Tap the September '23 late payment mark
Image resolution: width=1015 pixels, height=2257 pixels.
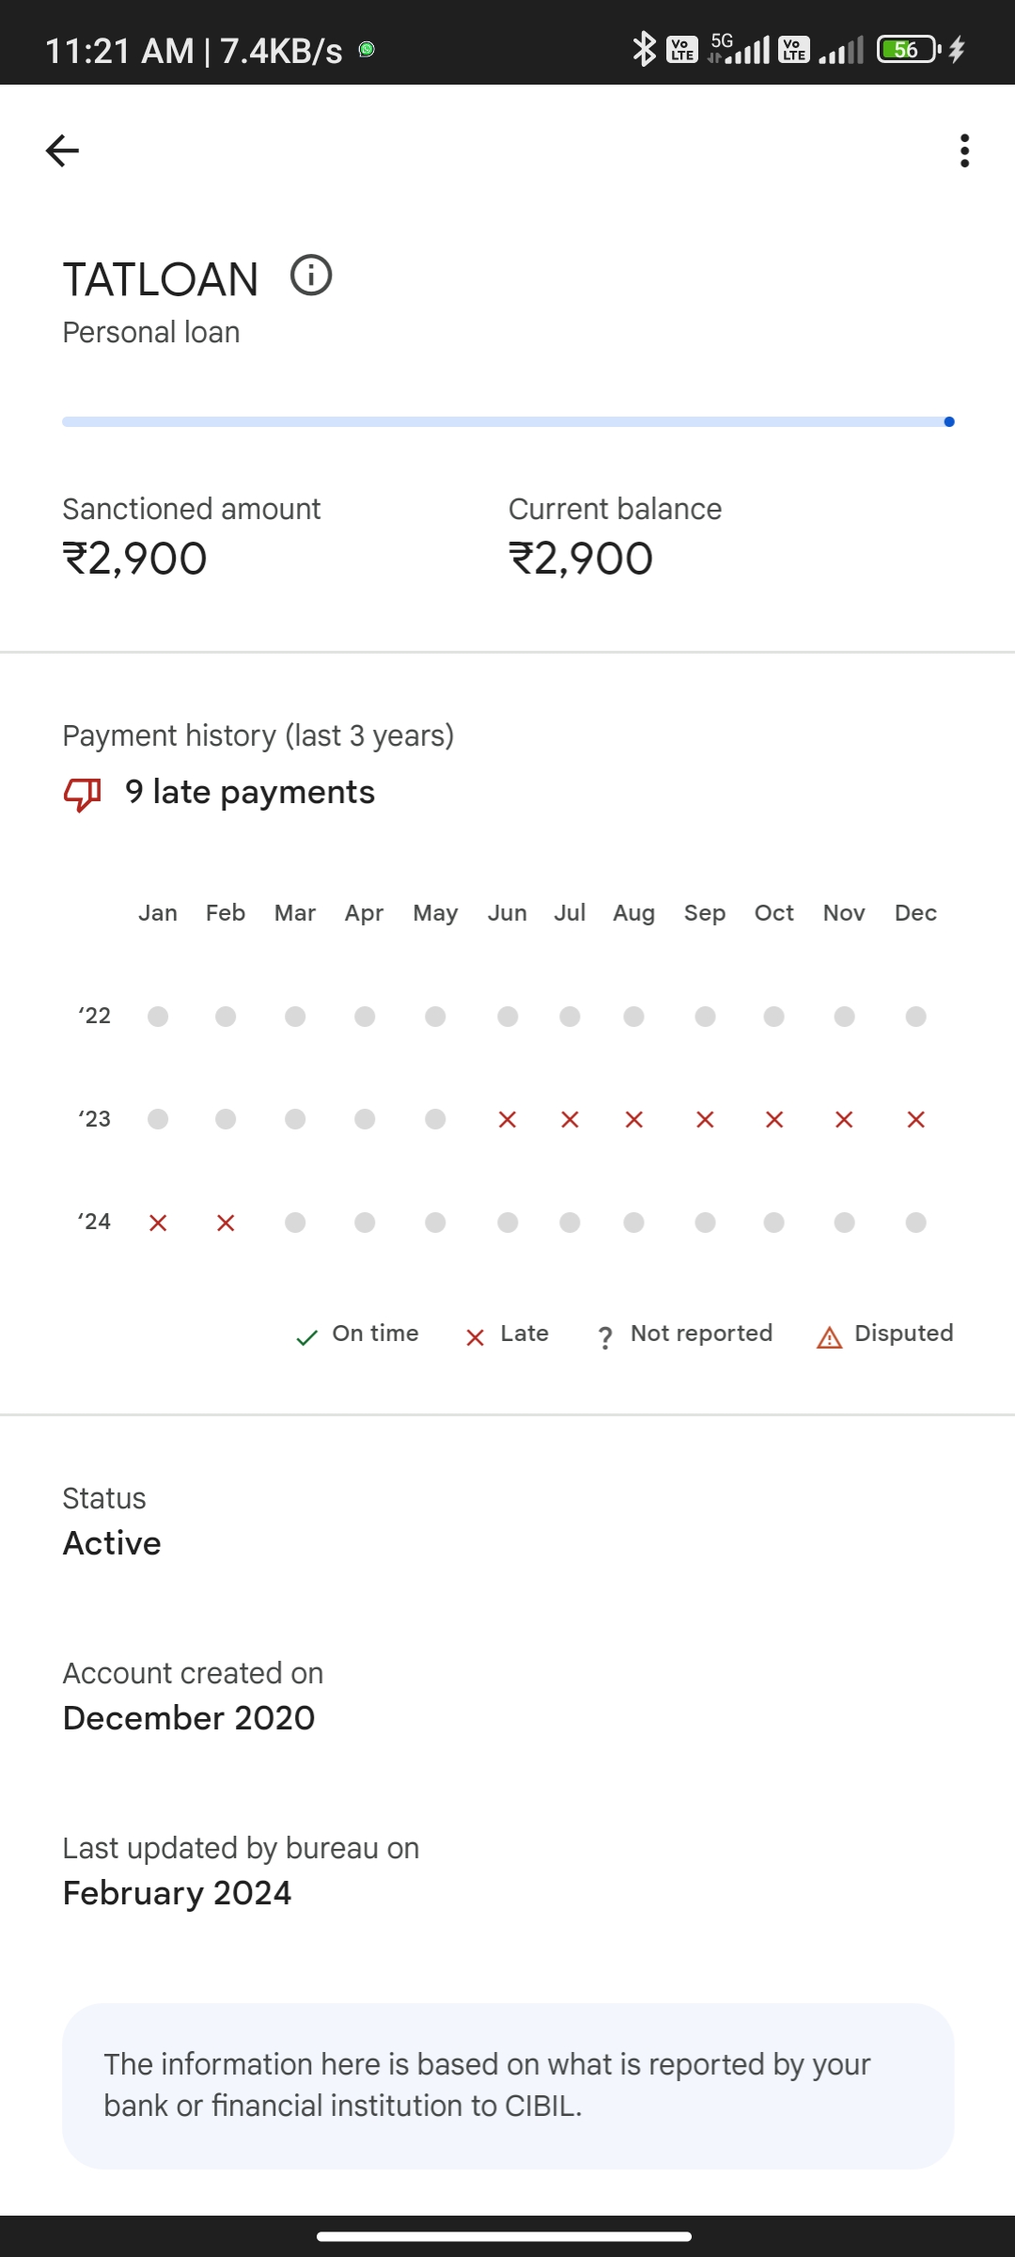point(705,1119)
